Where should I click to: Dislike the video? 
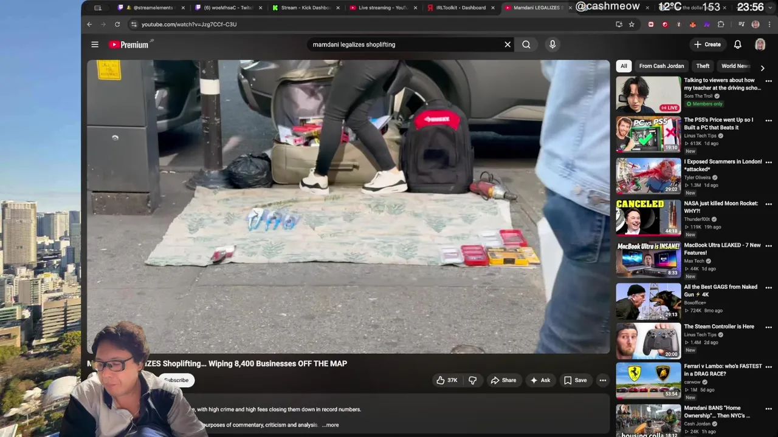[472, 381]
